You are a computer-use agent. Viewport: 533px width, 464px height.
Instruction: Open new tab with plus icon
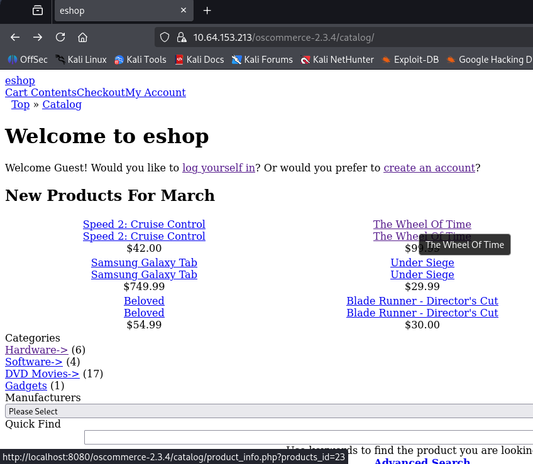click(207, 11)
